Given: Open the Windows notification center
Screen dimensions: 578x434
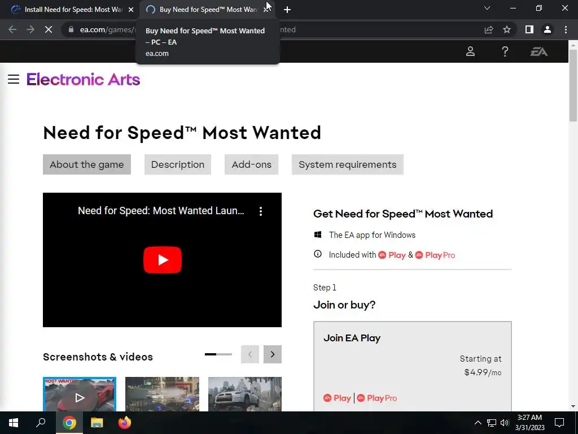Looking at the screenshot, I should coord(559,423).
